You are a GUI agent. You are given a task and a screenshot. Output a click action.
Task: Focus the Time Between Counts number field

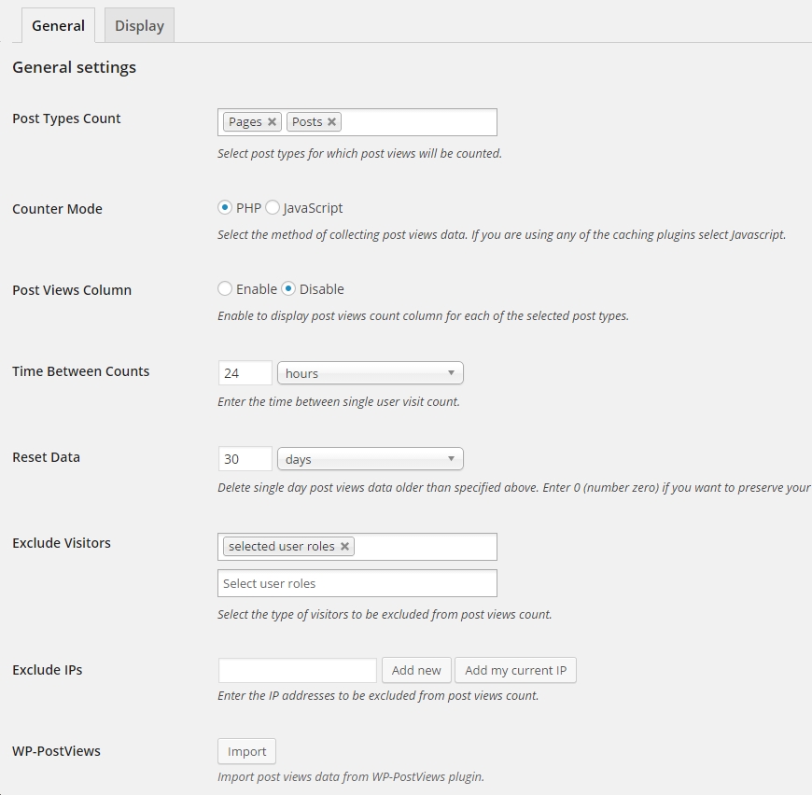pos(245,373)
